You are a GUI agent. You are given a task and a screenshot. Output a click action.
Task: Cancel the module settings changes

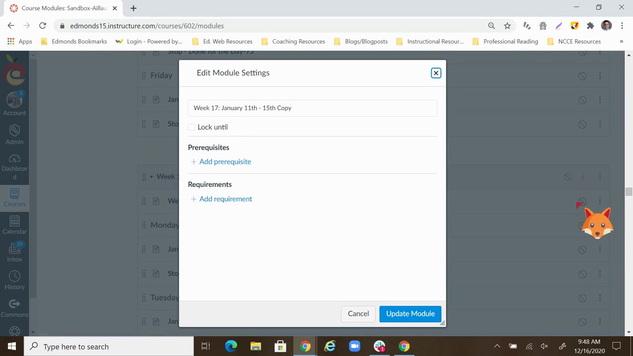tap(358, 313)
